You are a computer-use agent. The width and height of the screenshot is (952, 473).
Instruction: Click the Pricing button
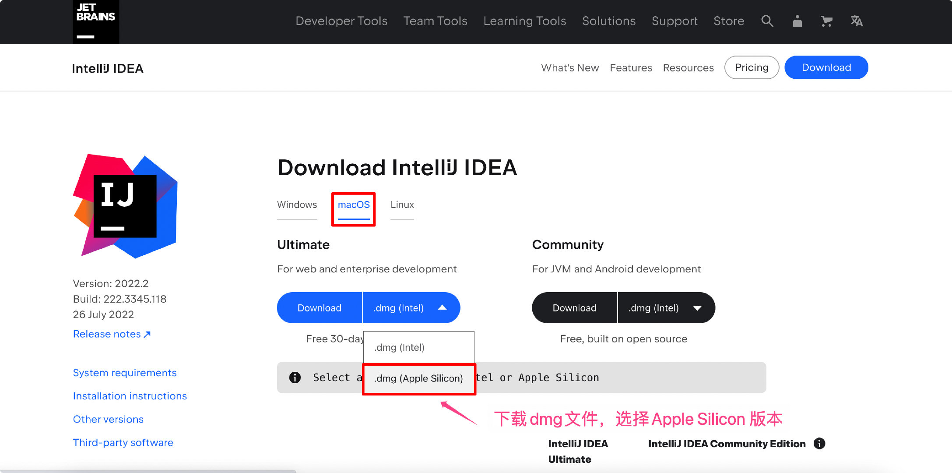pos(752,67)
